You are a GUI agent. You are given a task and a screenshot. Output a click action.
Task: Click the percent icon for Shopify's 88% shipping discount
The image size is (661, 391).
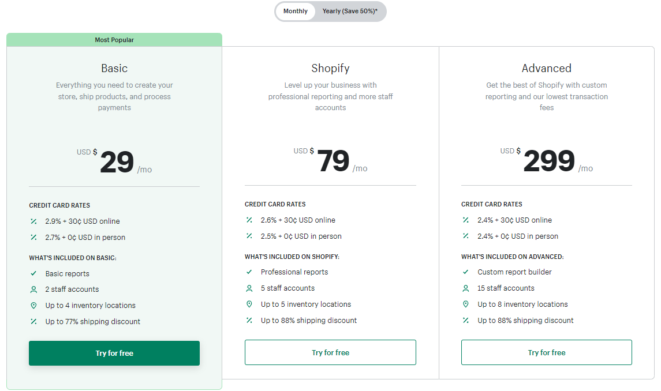(249, 320)
